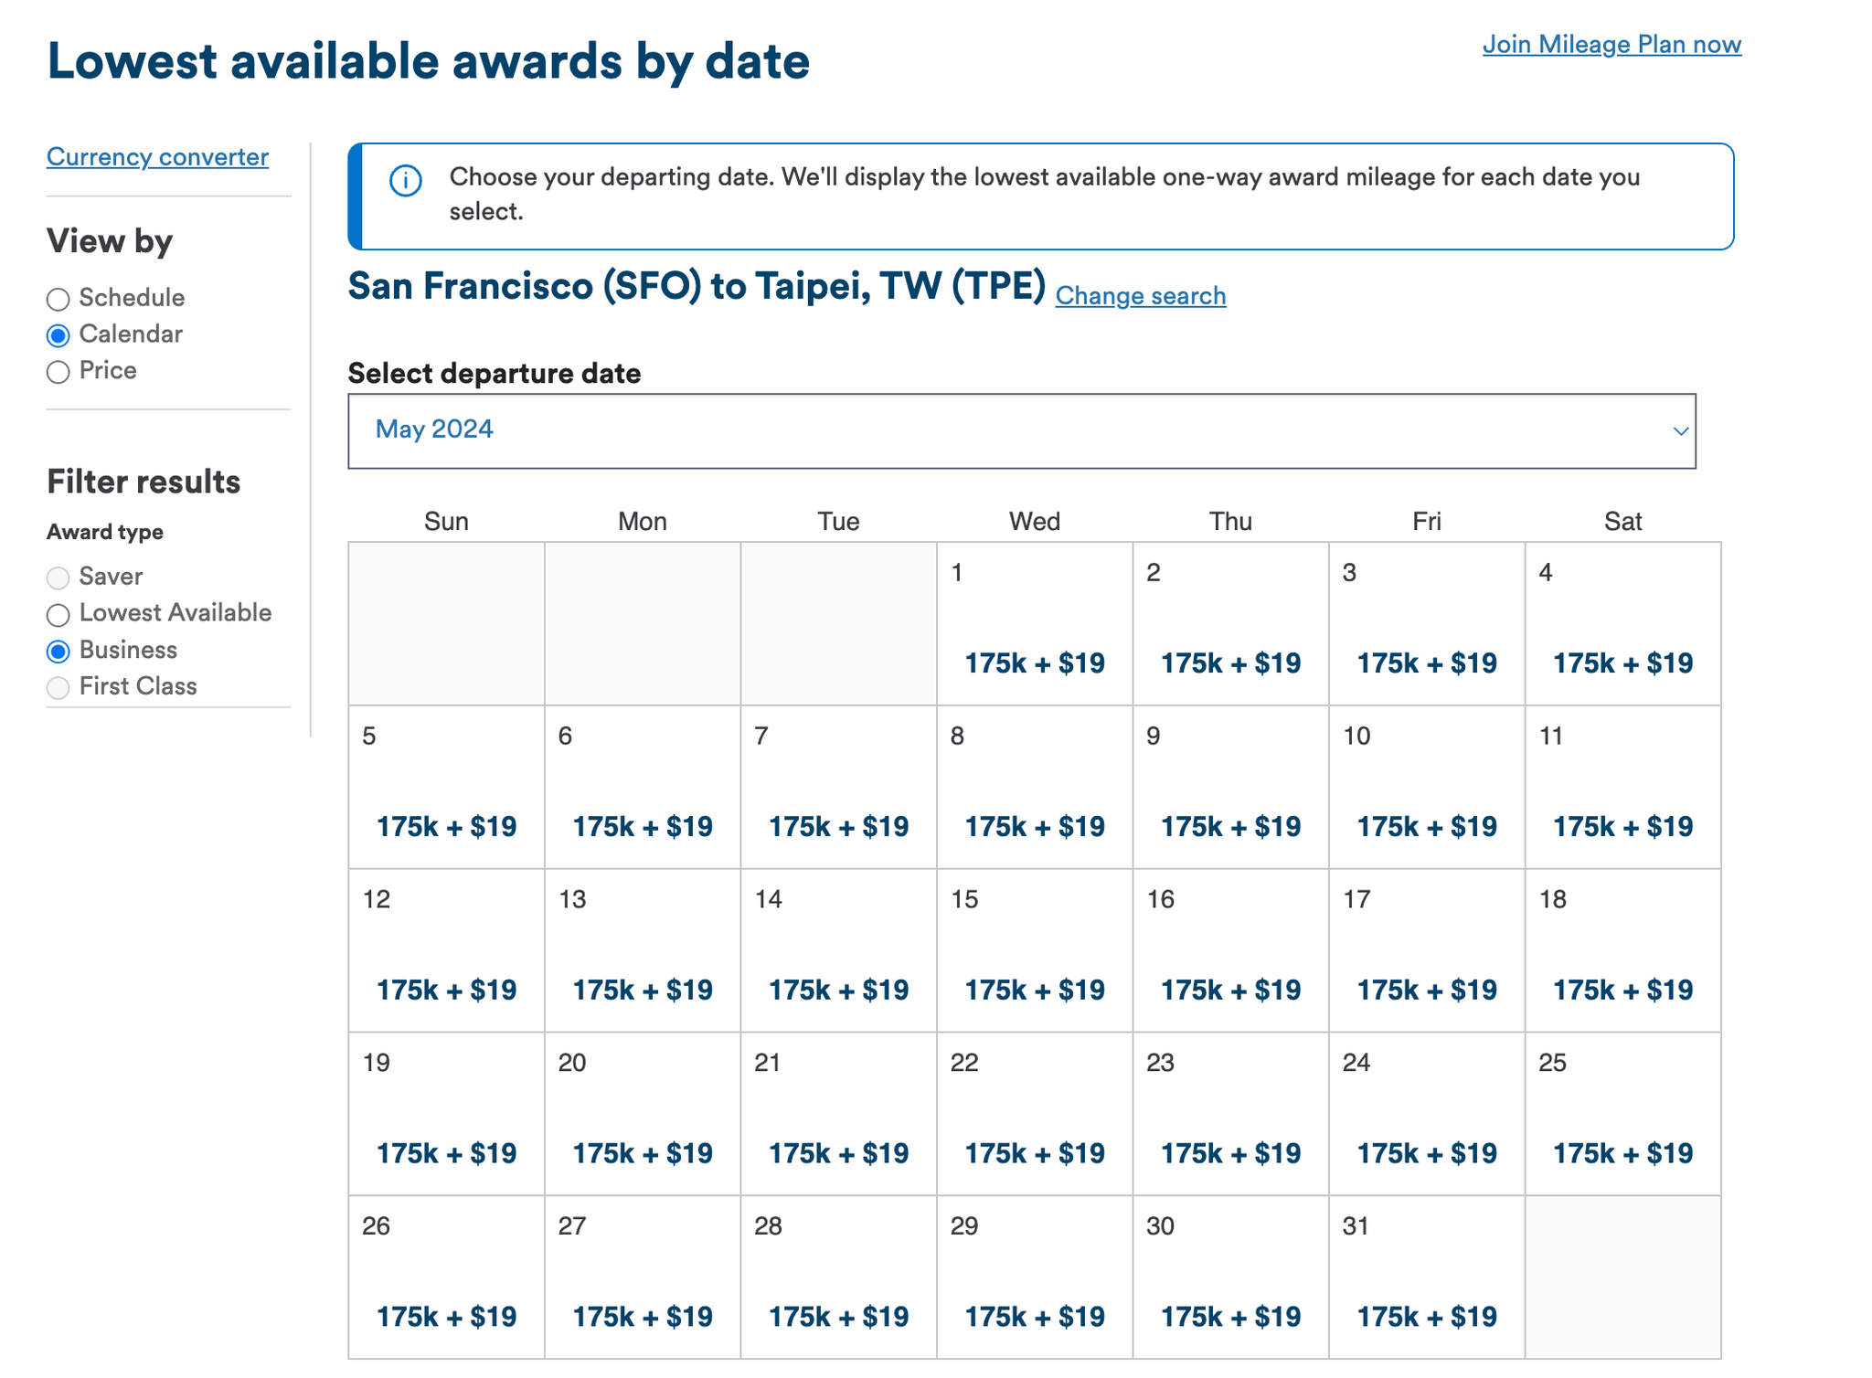This screenshot has height=1378, width=1872.
Task: Click the info circle icon in the banner
Action: click(405, 181)
